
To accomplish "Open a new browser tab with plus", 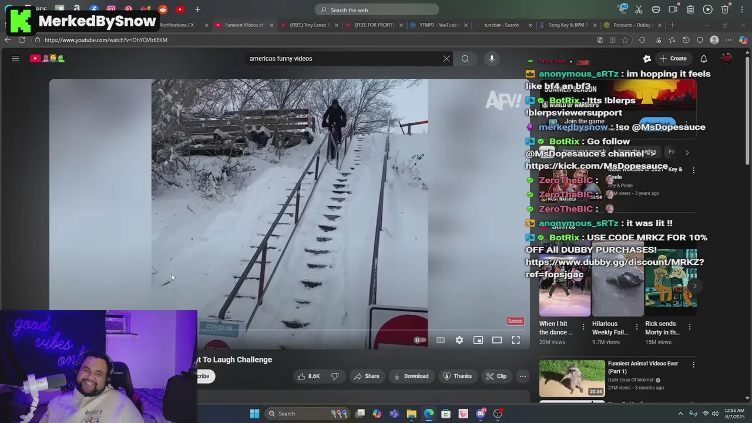I will (673, 25).
